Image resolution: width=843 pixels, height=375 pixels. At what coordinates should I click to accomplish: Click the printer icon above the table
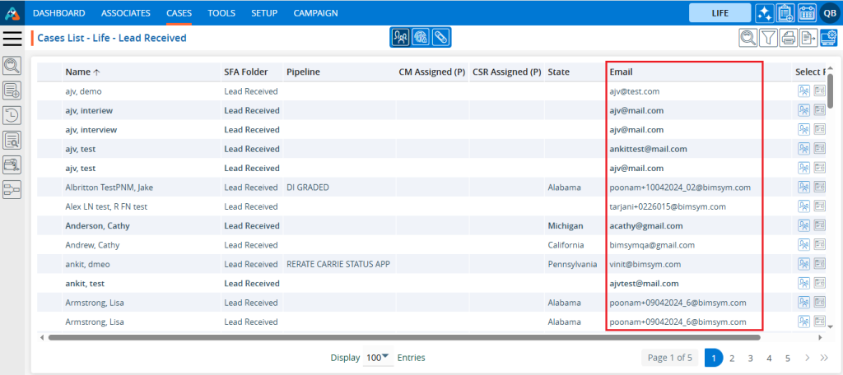789,37
